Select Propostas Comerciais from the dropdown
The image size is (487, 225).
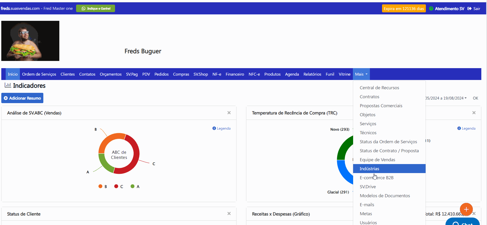(389, 106)
